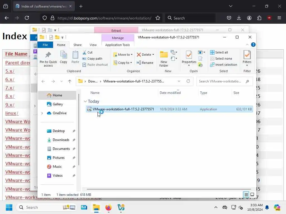Click Pin to Quick access icon
Image resolution: width=286 pixels, height=214 pixels.
pyautogui.click(x=48, y=55)
